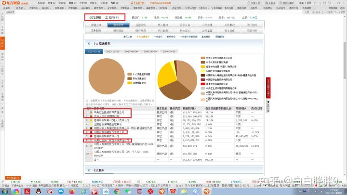Open the 公司概况 tab
347x195 pixels.
click(x=229, y=25)
